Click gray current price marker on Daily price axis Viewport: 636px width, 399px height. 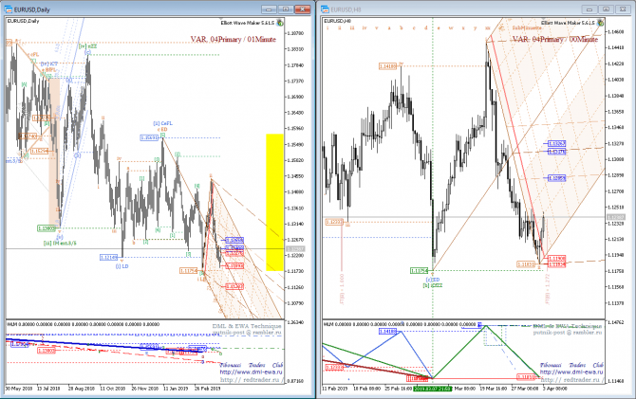click(x=295, y=248)
